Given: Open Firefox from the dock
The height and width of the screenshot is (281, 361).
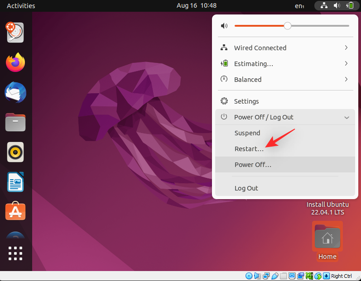Looking at the screenshot, I should (x=15, y=62).
